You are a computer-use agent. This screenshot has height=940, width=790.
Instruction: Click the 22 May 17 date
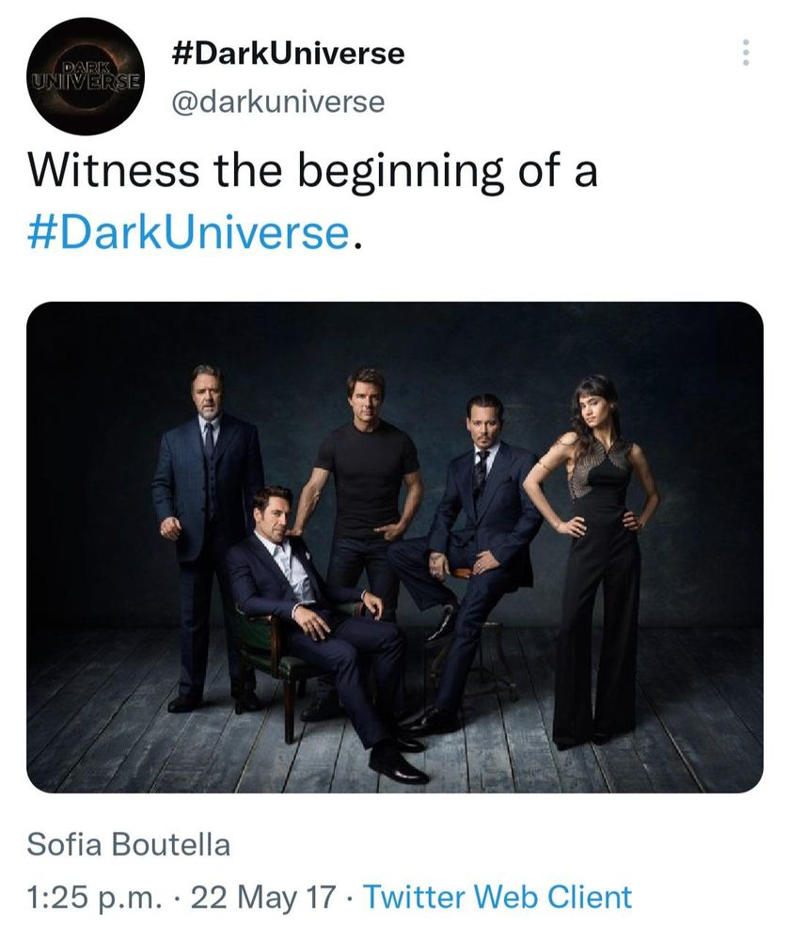click(x=262, y=898)
